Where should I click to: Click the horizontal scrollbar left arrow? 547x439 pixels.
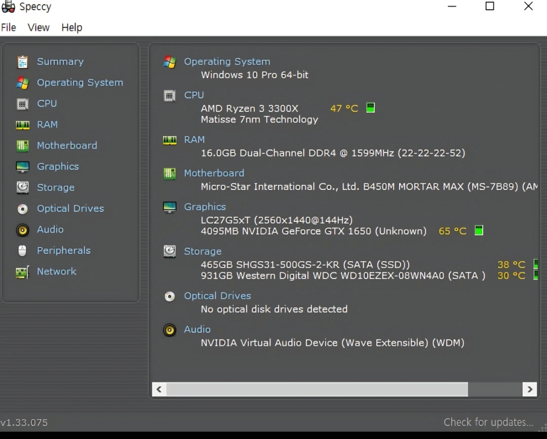(159, 389)
